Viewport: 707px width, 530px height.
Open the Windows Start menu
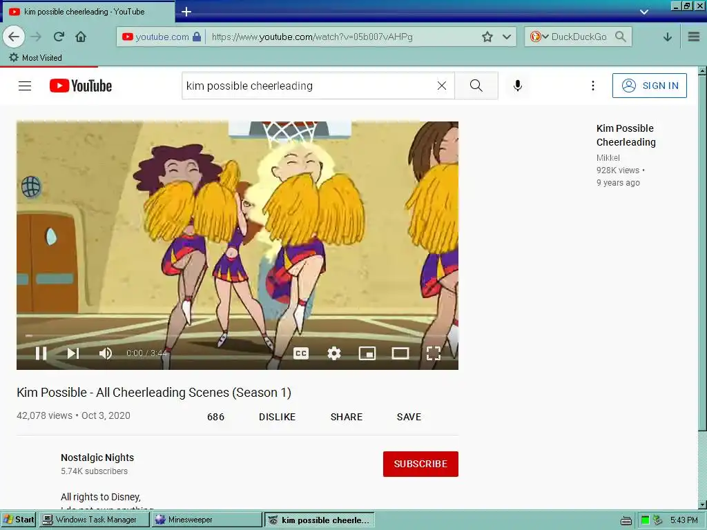pyautogui.click(x=19, y=520)
